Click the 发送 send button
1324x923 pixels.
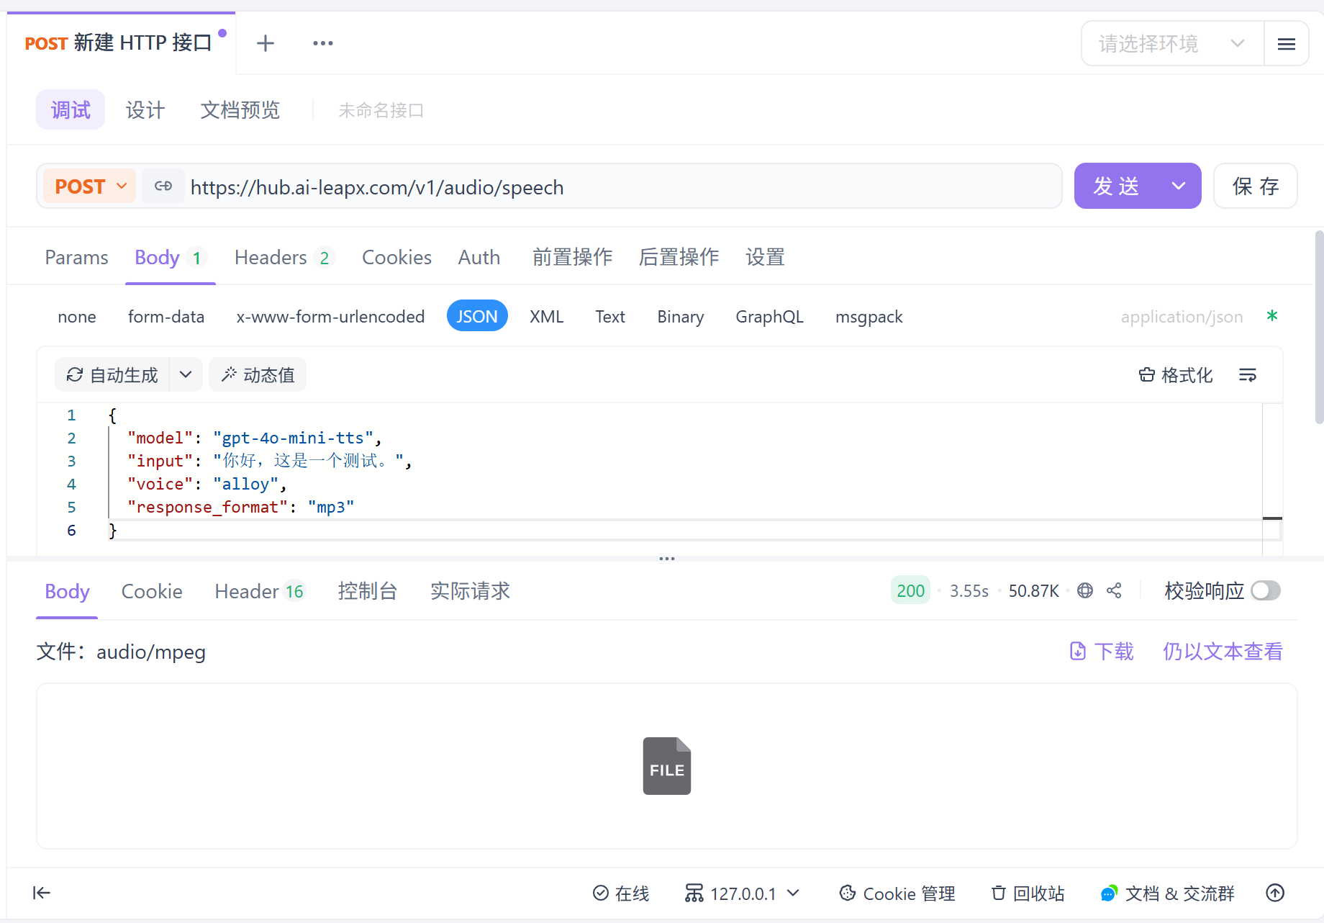[x=1116, y=186]
